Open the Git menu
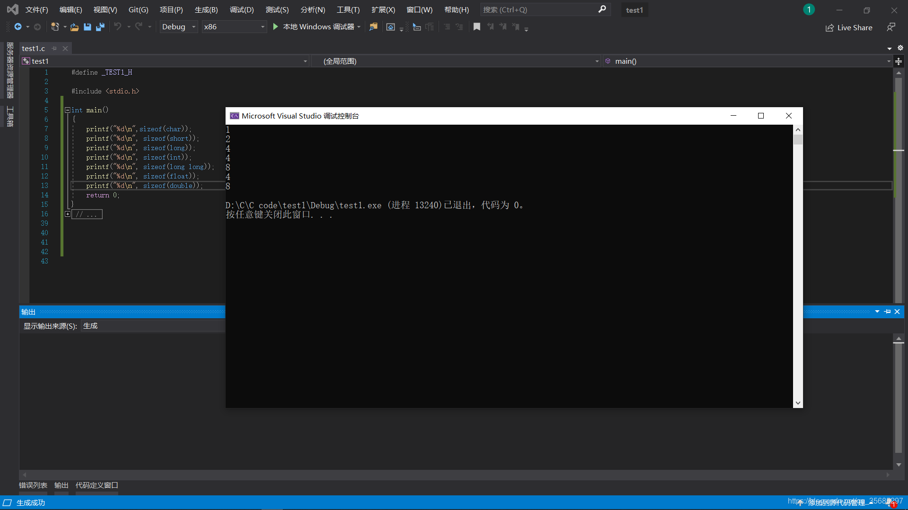 [138, 9]
